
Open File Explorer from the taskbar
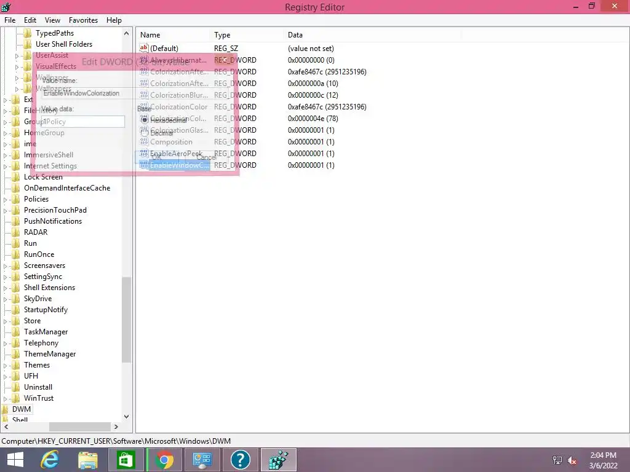(x=87, y=460)
